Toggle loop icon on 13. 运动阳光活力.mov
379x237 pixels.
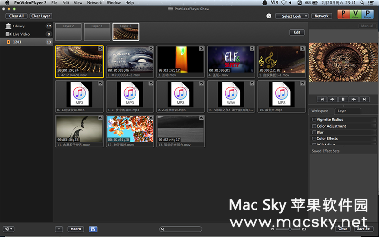(201, 118)
